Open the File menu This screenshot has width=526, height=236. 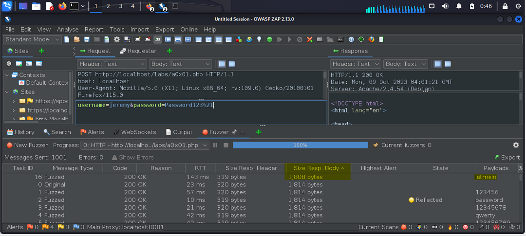click(10, 30)
